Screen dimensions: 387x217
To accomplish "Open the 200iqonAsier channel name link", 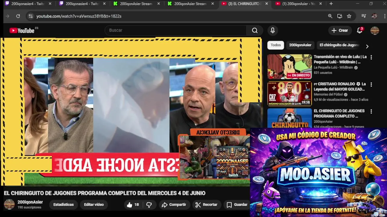I will click(30, 202).
